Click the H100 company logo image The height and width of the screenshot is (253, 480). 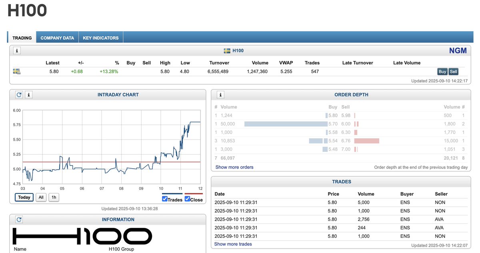coord(82,236)
